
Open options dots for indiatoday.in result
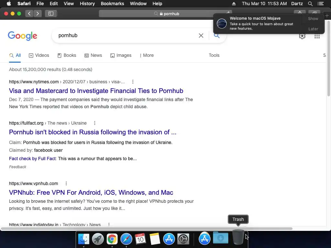point(109,224)
